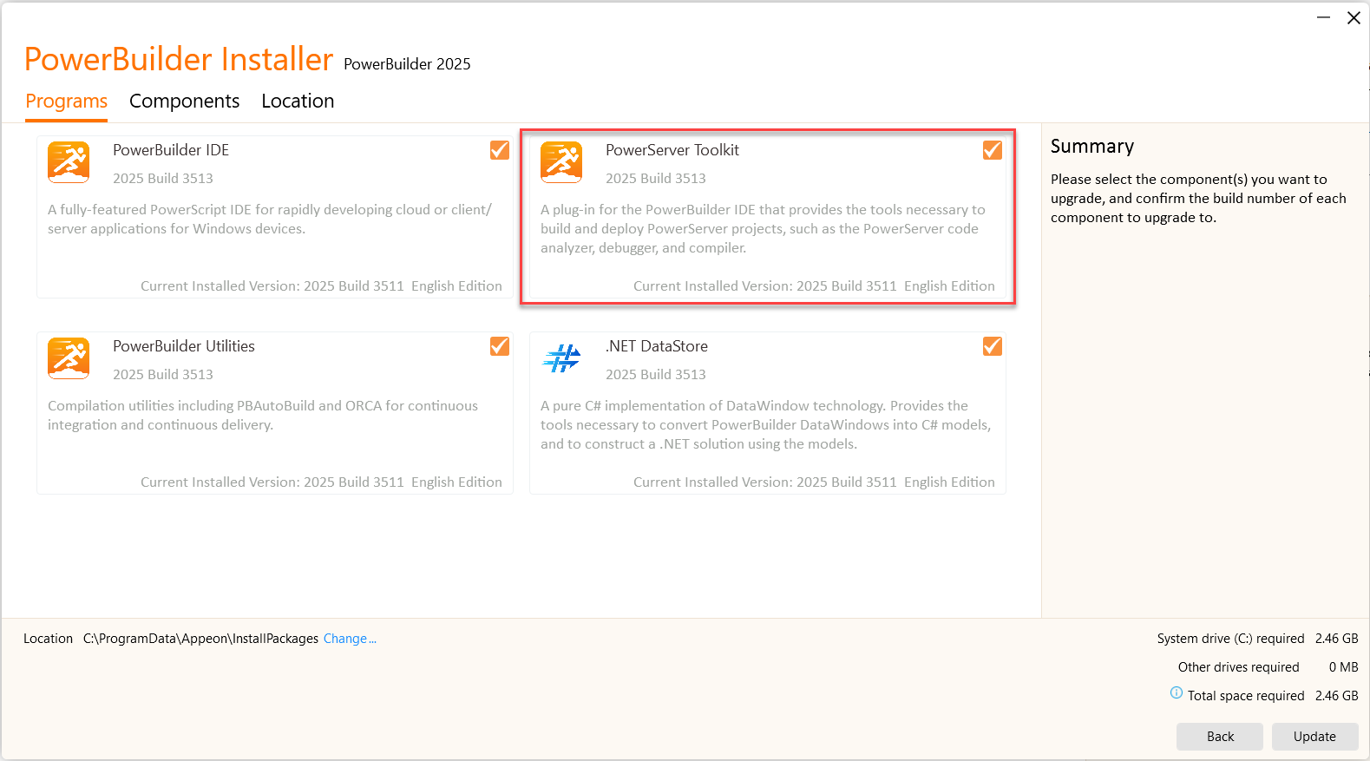Switch to the Components tab

tap(184, 102)
